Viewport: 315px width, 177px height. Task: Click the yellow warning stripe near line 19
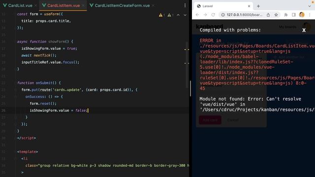tap(187, 63)
